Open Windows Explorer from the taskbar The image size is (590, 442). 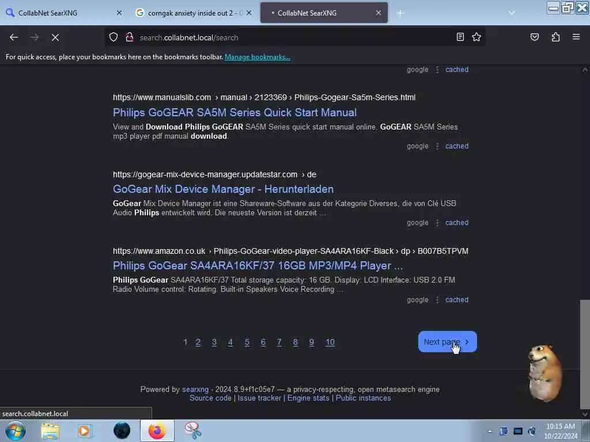[50, 430]
